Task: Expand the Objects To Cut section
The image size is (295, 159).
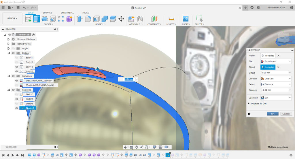Action: pos(249,104)
